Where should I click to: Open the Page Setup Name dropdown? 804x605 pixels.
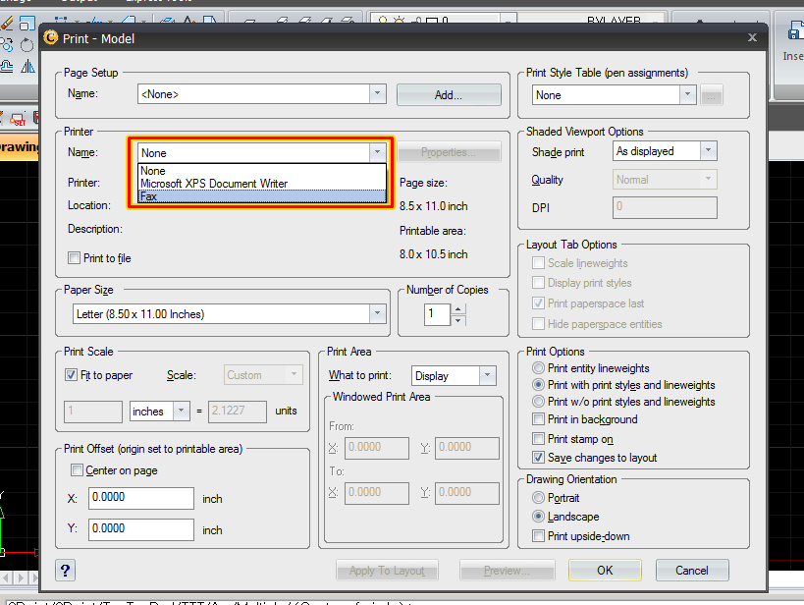[378, 94]
